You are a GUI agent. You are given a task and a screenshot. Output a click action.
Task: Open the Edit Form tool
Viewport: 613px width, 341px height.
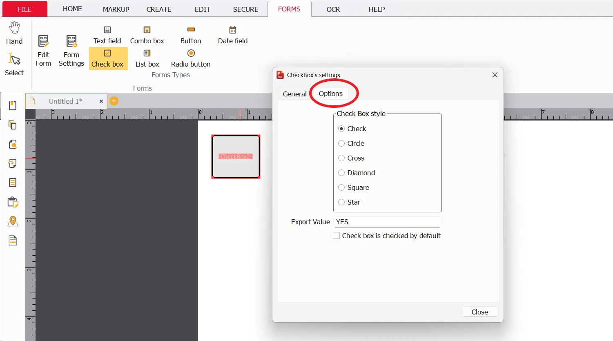(x=43, y=51)
